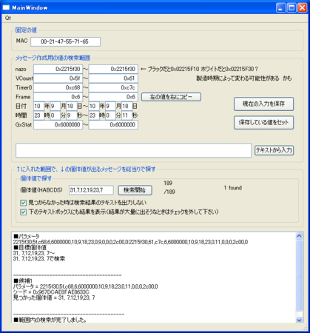The height and width of the screenshot is (333, 310).
Task: Focus the large empty text input box
Action: coord(133,150)
